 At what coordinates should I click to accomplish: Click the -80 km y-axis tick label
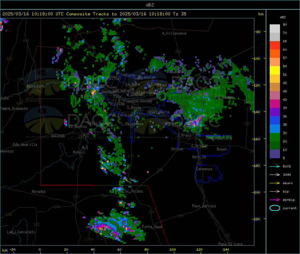point(257,32)
